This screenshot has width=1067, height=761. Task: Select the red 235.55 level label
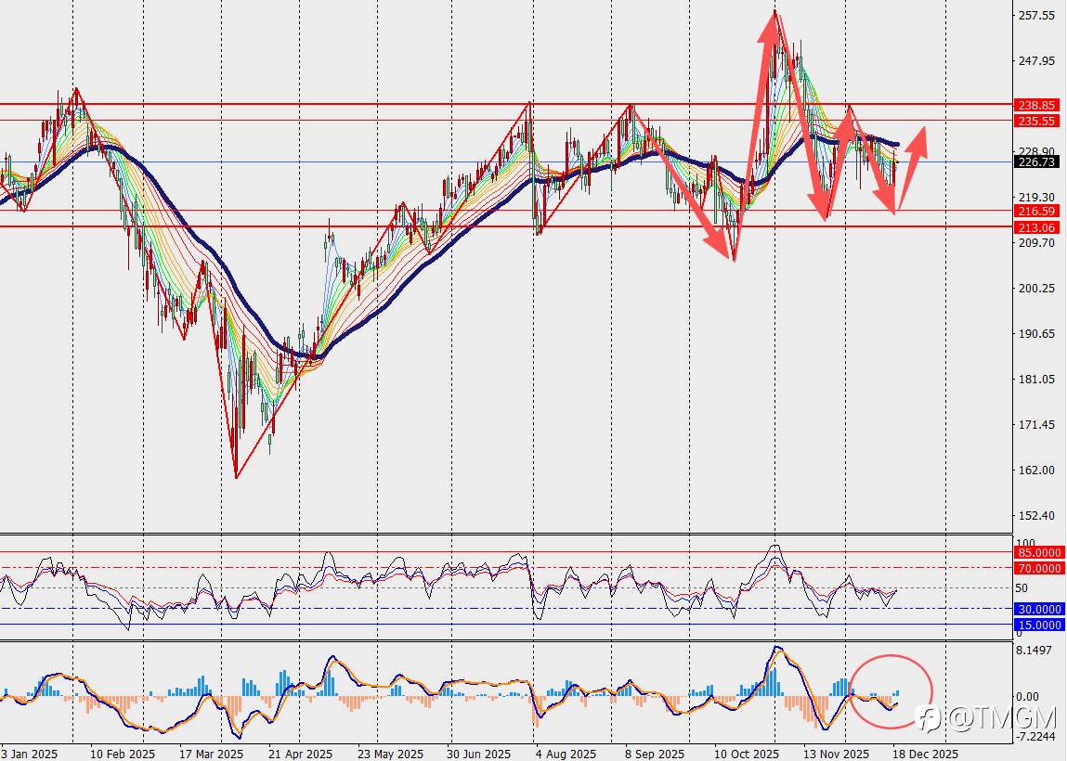coord(1036,121)
